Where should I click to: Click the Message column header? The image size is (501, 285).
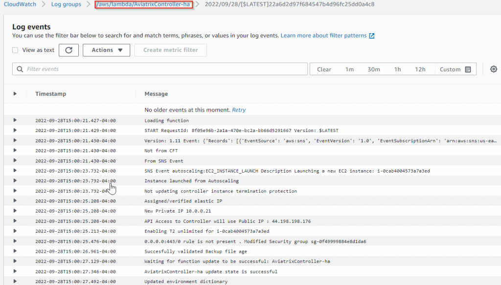156,94
